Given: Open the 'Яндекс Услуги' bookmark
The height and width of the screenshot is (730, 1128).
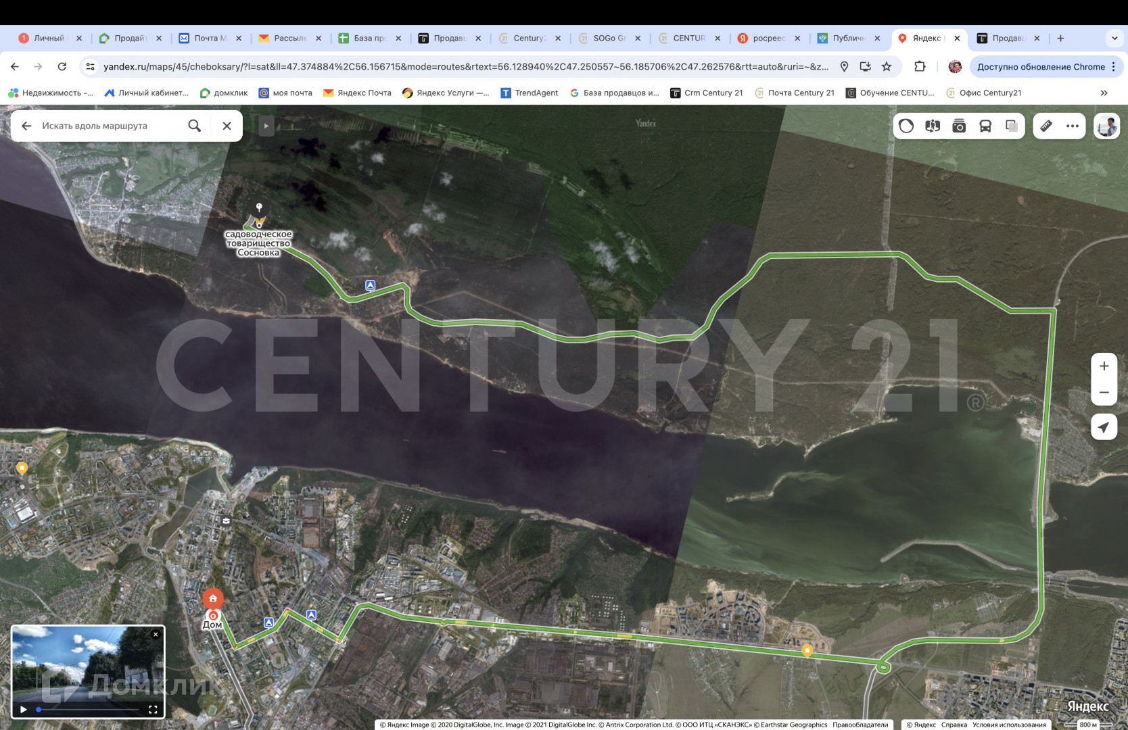Looking at the screenshot, I should (x=446, y=93).
